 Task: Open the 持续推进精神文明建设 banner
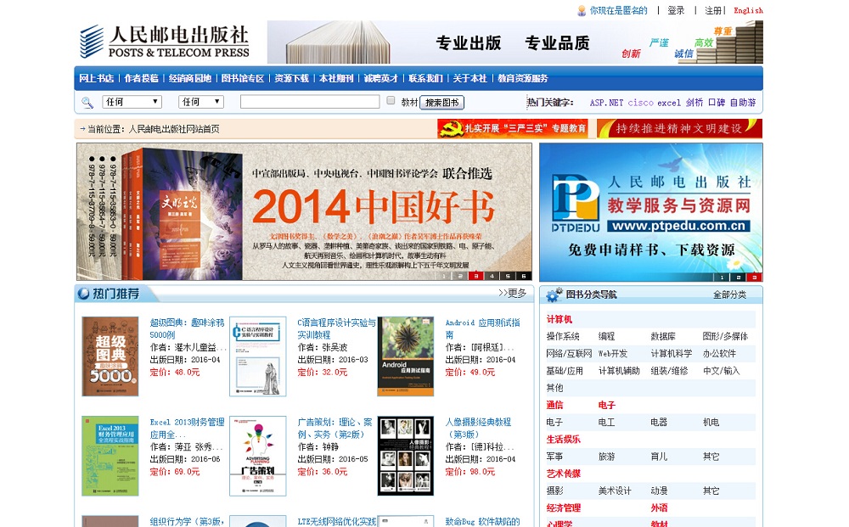[679, 129]
